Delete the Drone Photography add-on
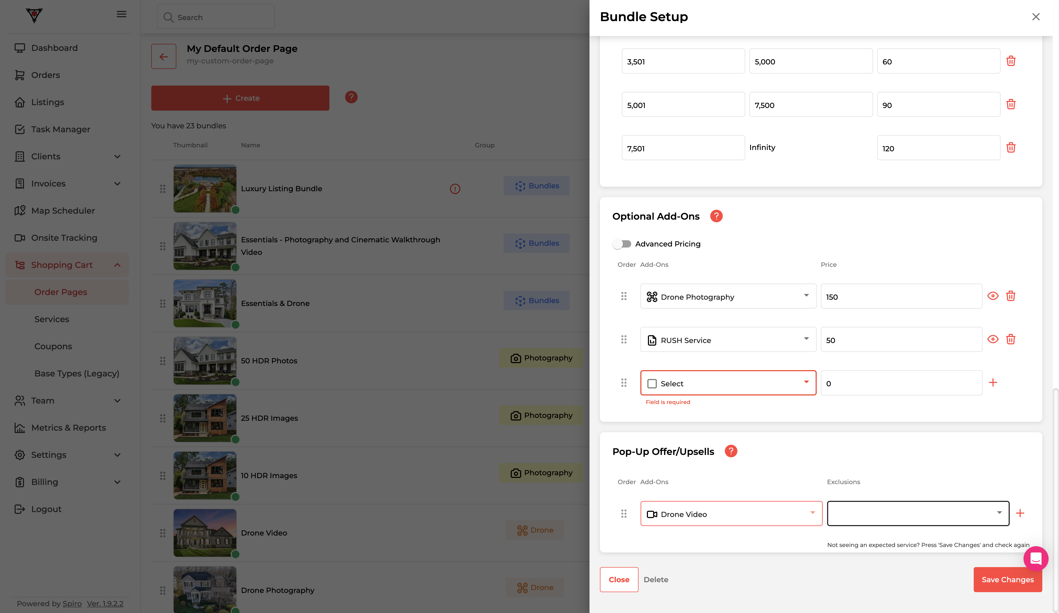Image resolution: width=1059 pixels, height=613 pixels. (1011, 296)
